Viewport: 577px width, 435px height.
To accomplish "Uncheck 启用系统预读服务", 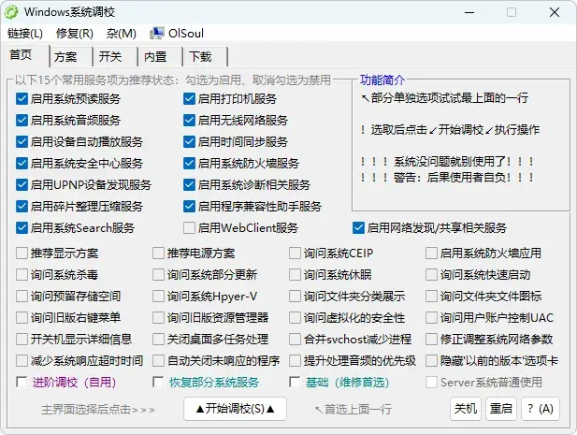I will click(x=22, y=98).
